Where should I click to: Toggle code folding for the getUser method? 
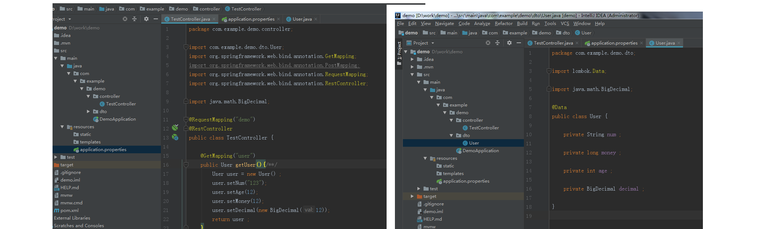pyautogui.click(x=186, y=165)
